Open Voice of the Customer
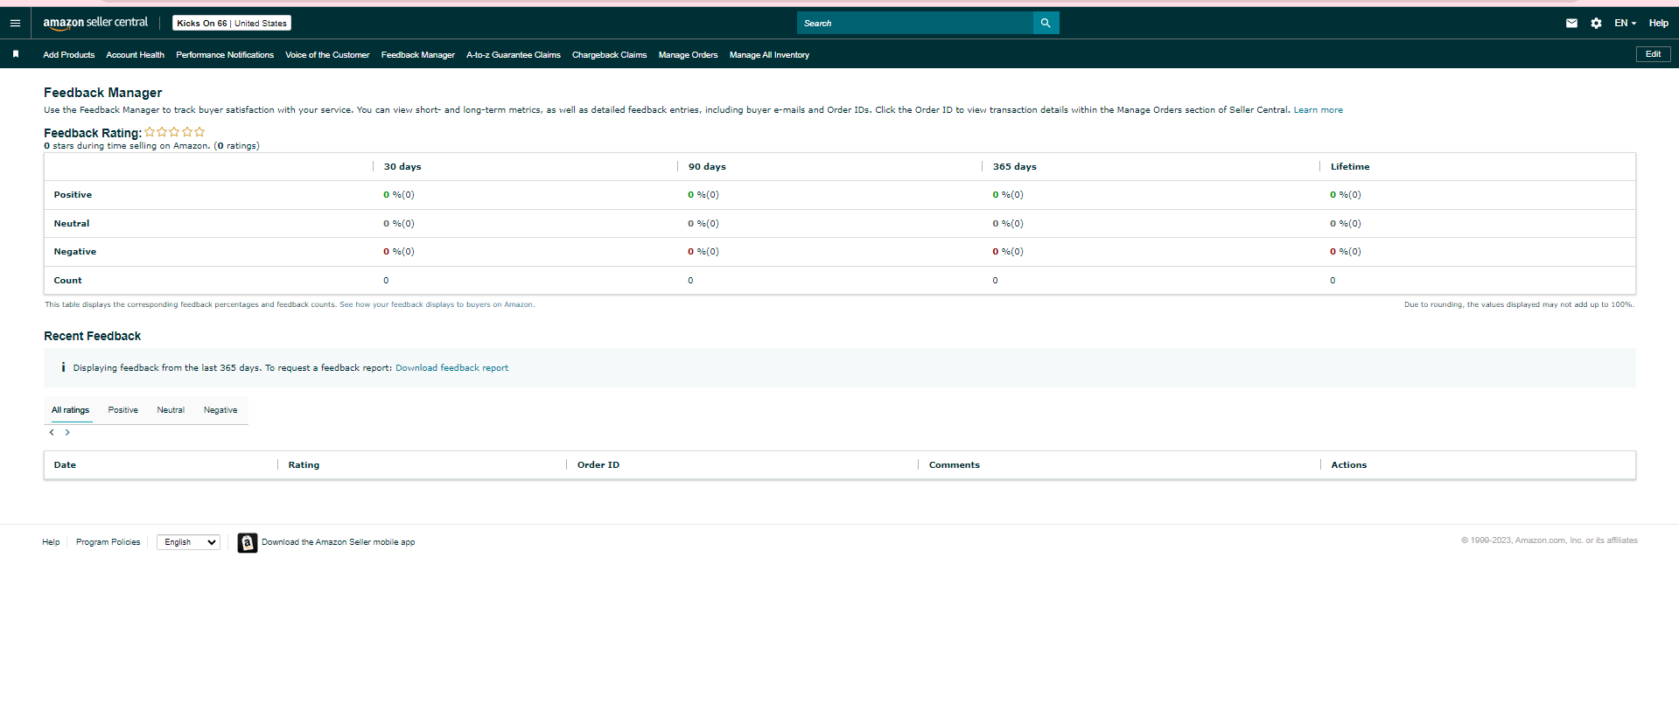The width and height of the screenshot is (1679, 711). click(327, 55)
